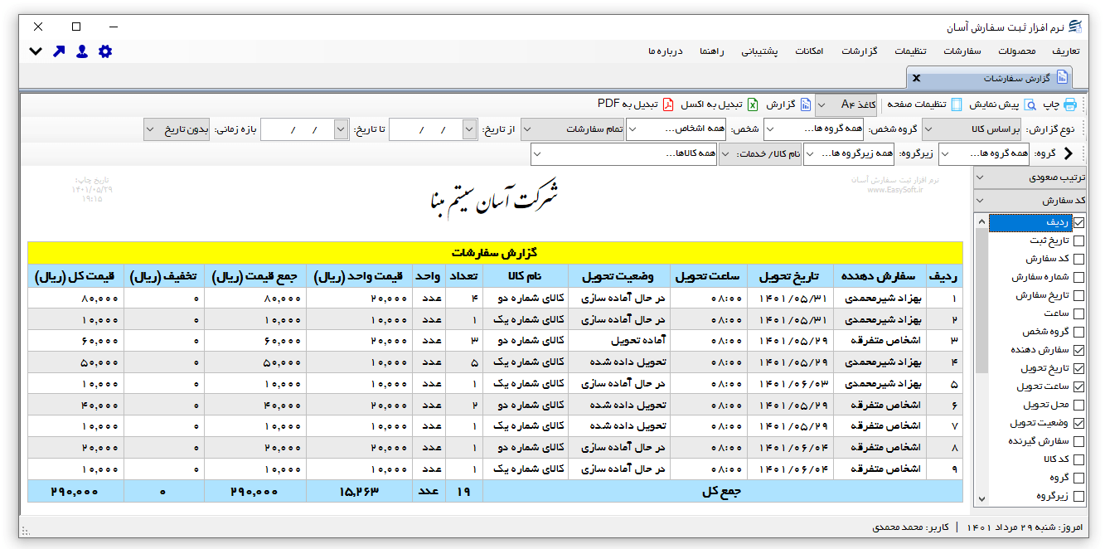
Task: Enable the کد کالا column checkbox
Action: [x=1078, y=460]
